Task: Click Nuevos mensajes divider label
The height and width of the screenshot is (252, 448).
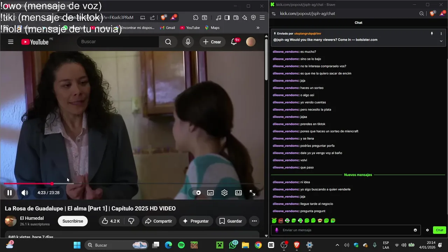Action: coord(358,175)
